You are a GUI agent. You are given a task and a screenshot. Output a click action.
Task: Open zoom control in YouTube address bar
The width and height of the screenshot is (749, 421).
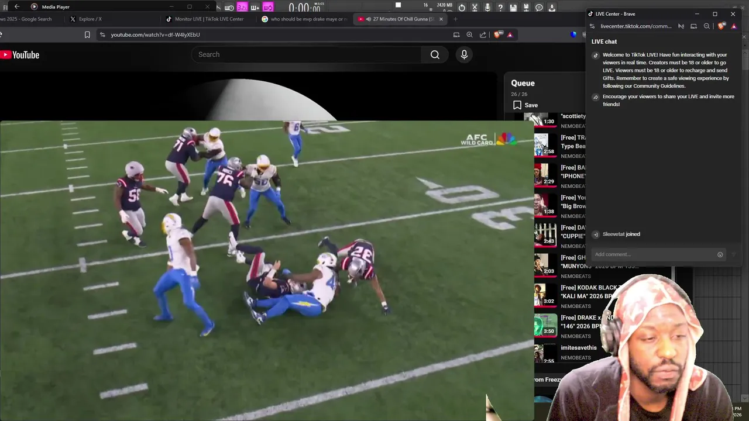click(x=469, y=34)
